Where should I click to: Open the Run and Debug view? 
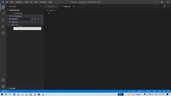pos(3,26)
